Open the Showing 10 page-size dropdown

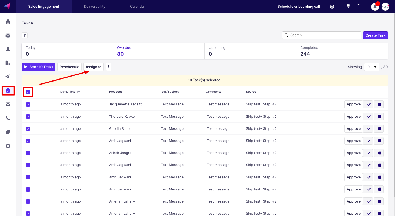tap(372, 67)
